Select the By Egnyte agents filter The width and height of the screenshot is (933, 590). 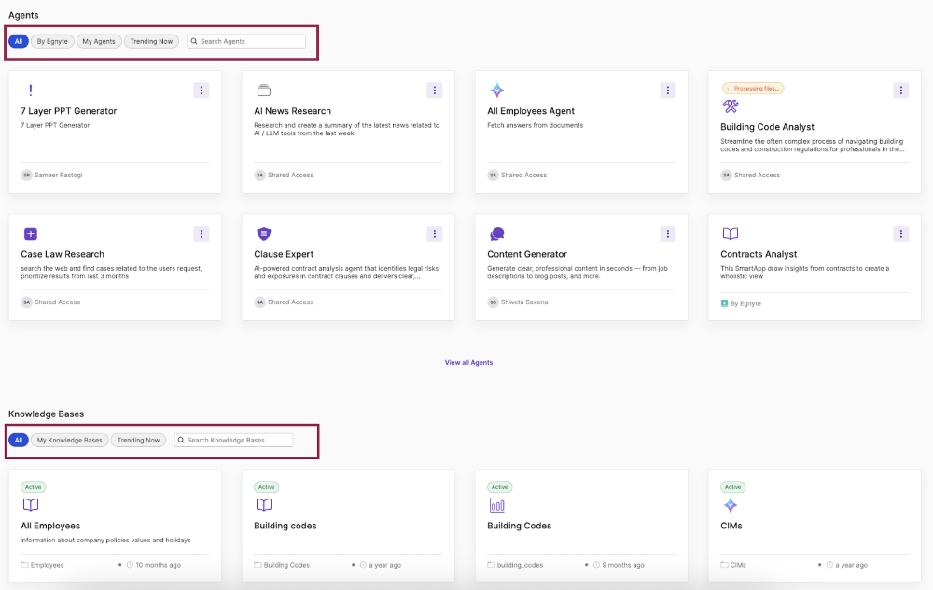[51, 41]
